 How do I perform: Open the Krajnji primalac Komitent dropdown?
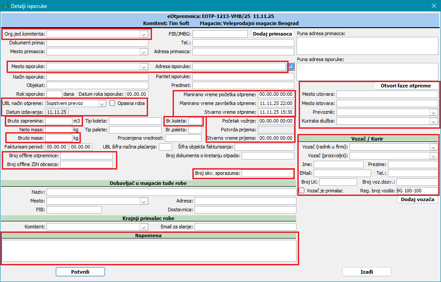(x=143, y=227)
